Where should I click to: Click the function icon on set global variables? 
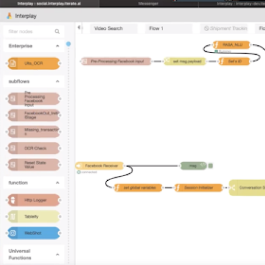point(117,188)
